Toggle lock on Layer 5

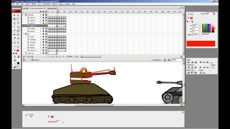(43, 20)
